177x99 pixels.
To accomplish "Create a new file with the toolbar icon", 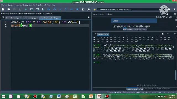I will pyautogui.click(x=3, y=9).
